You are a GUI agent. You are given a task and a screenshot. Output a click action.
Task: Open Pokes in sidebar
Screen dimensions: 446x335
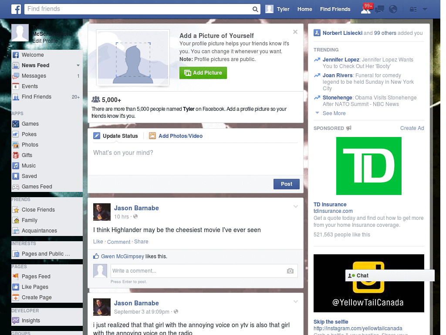[x=47, y=134]
